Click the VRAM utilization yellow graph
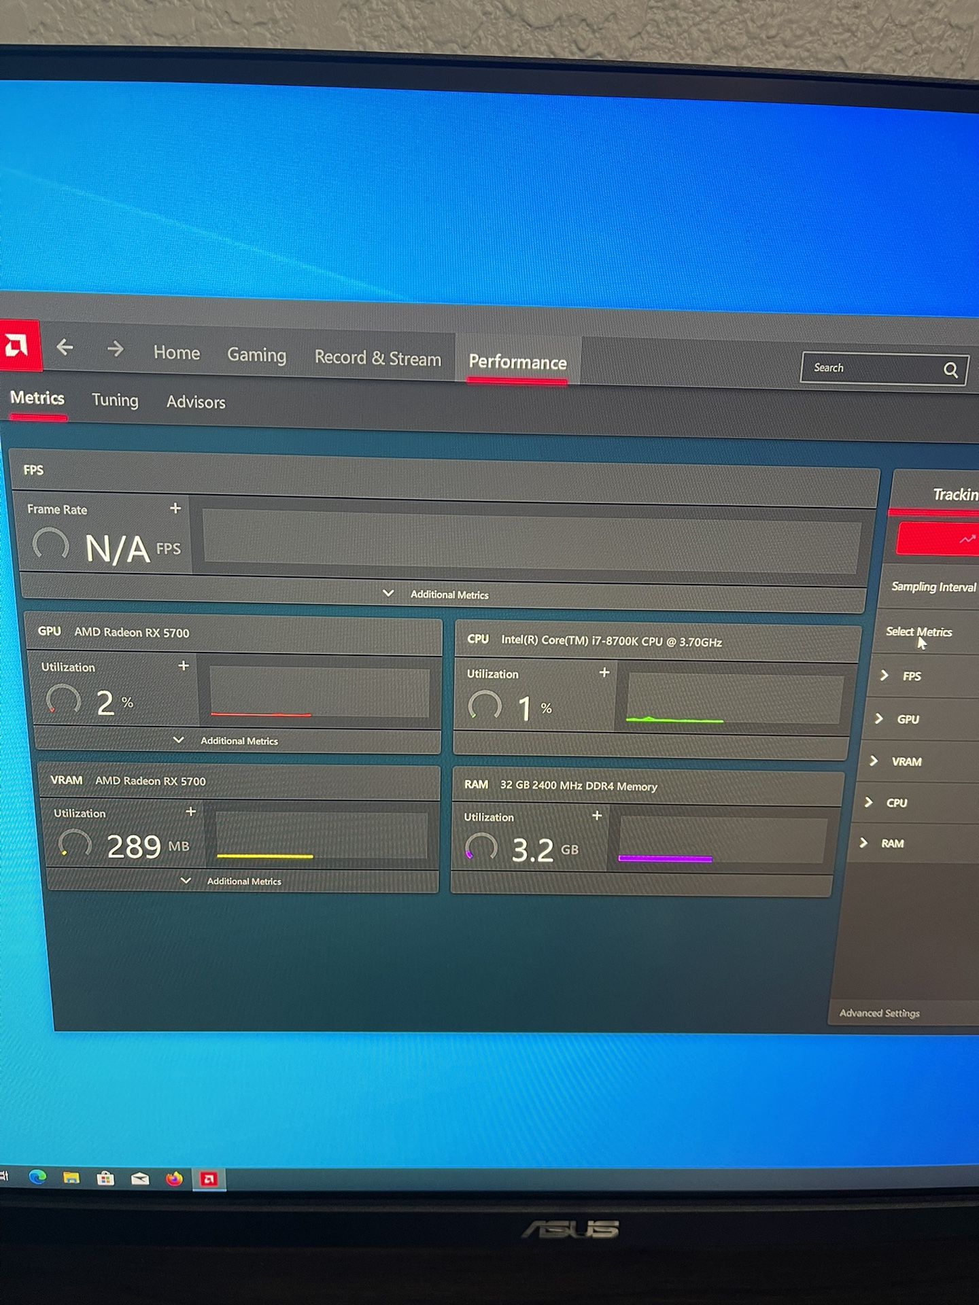This screenshot has height=1305, width=979. coord(322,835)
